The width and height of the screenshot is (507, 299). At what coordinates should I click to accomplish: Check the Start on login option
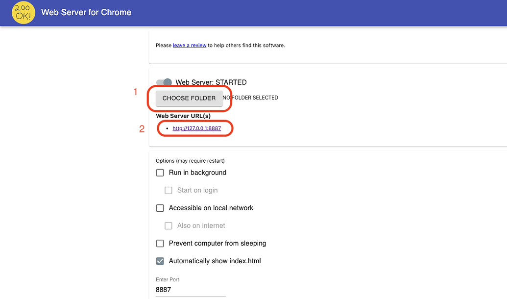tap(169, 190)
